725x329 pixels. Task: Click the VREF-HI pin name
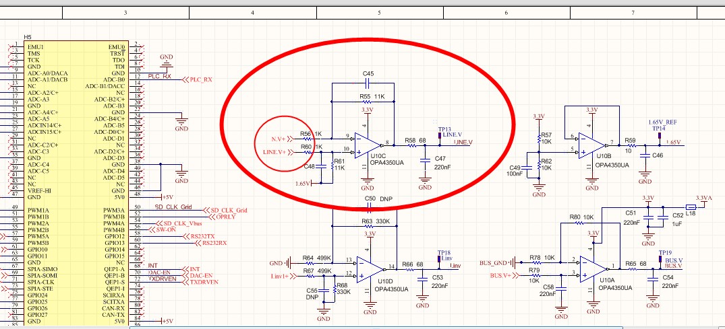pos(40,190)
